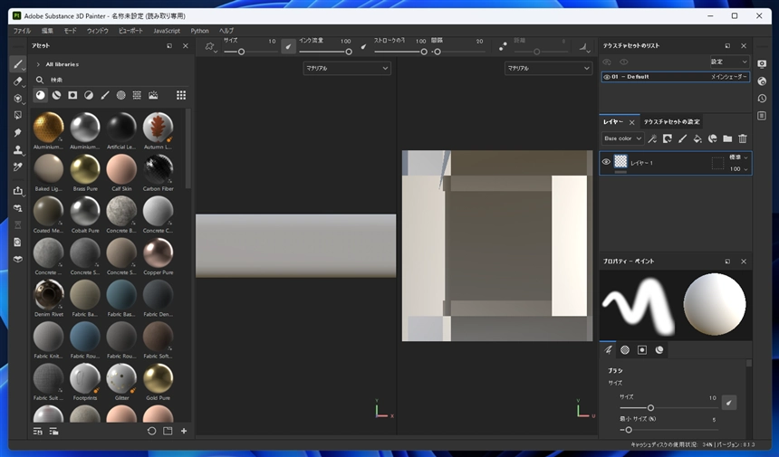
Task: Open brush properties tab in Properties panel
Action: [x=608, y=350]
